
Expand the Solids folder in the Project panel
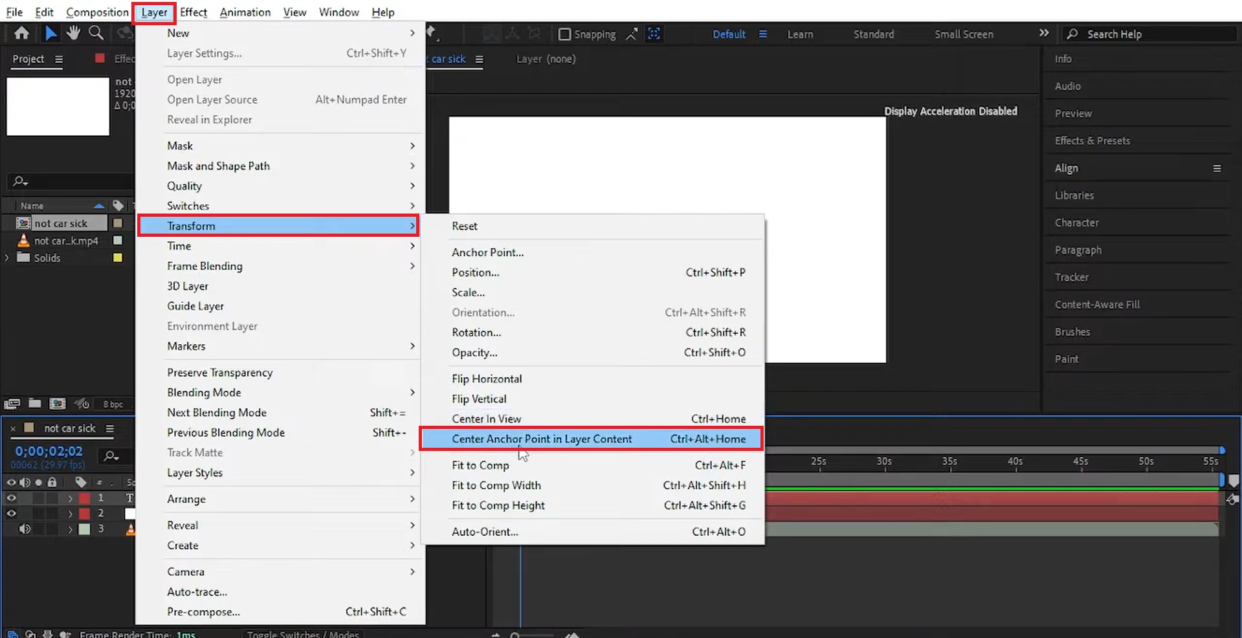tap(6, 257)
